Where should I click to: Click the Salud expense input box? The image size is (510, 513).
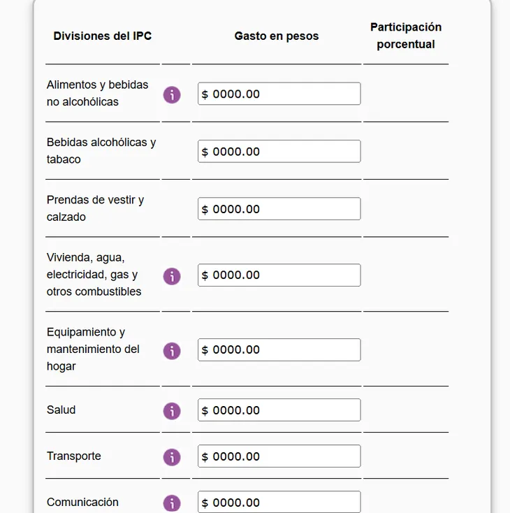point(279,410)
